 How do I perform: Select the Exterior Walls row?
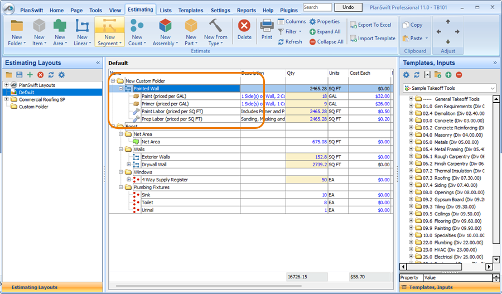point(250,157)
